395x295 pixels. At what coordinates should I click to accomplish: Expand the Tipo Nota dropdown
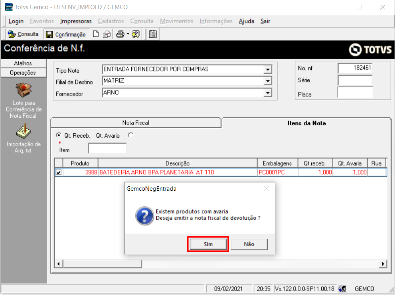coord(268,69)
